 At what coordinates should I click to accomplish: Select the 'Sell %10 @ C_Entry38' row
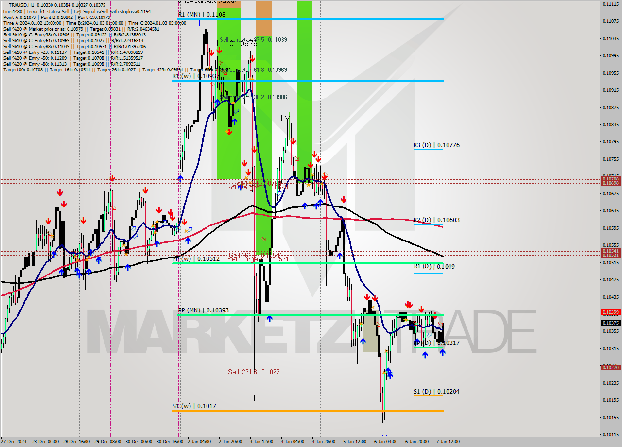[x=74, y=34]
